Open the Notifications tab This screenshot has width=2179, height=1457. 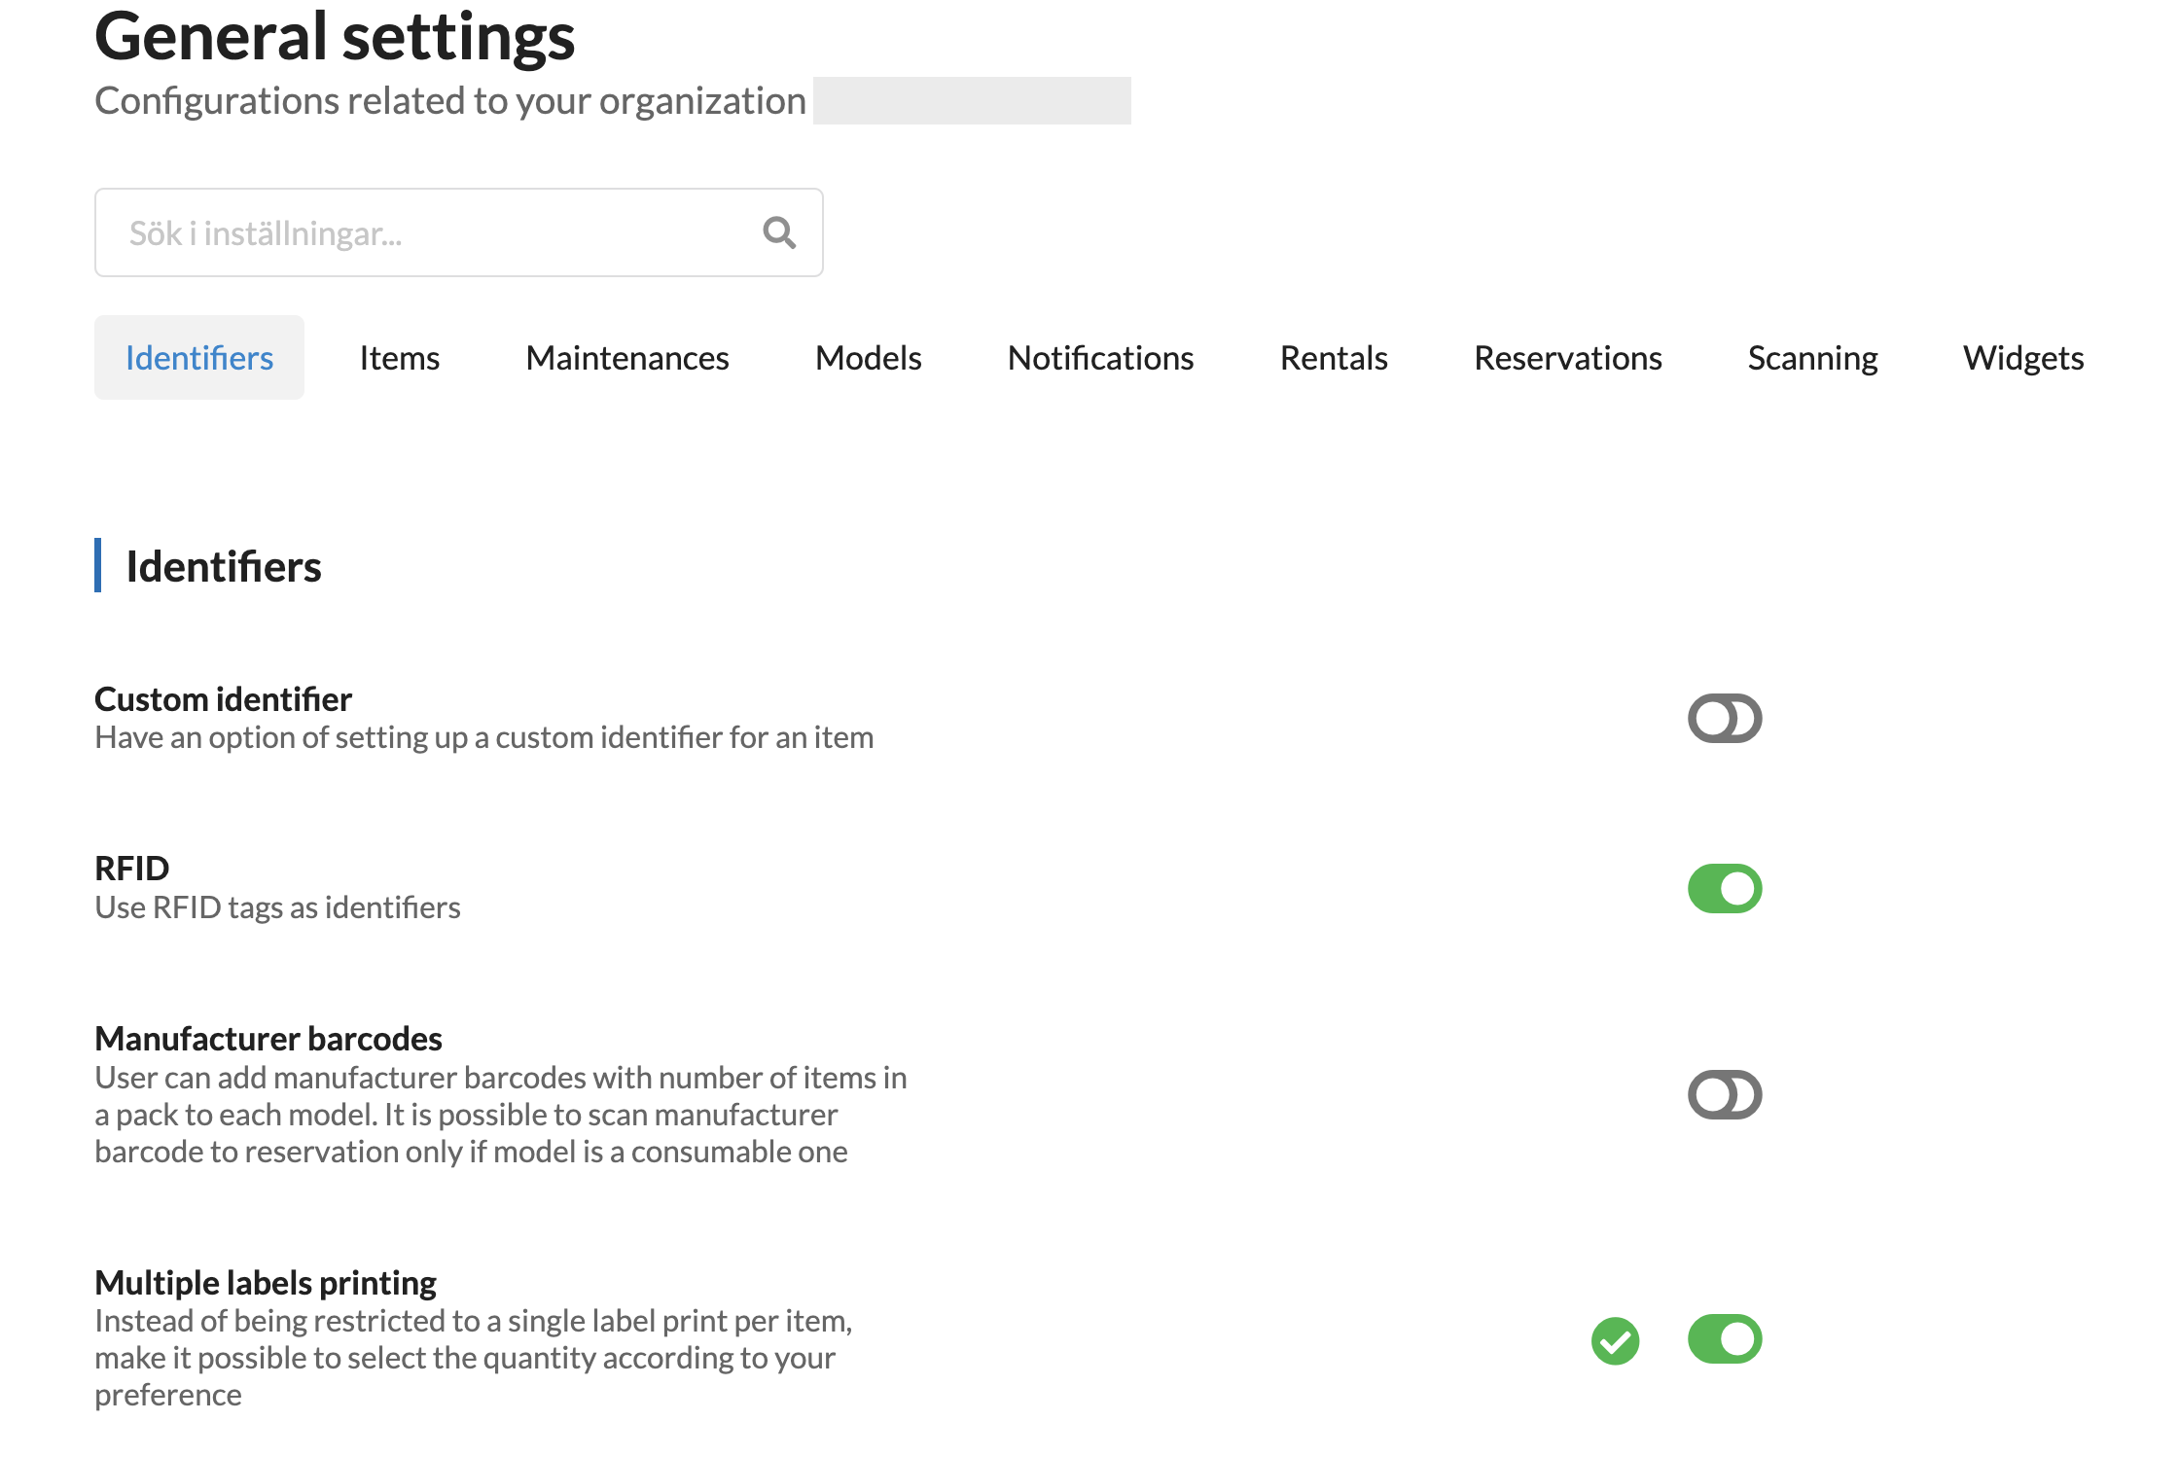1100,358
